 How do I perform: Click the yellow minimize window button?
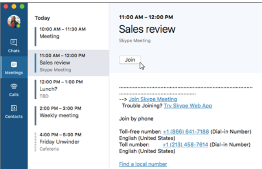coord(14,7)
